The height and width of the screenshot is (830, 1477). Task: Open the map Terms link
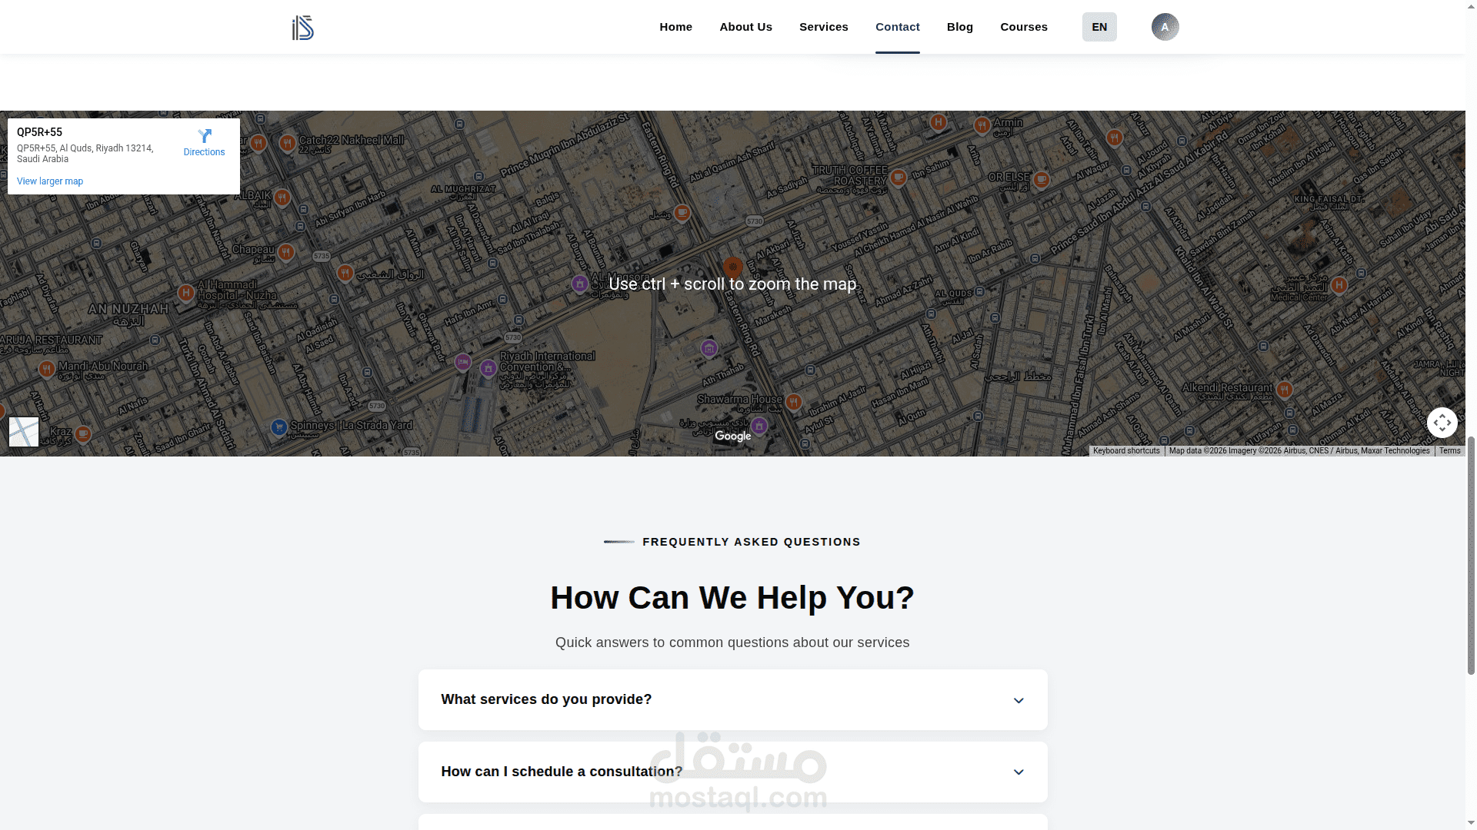[1449, 451]
